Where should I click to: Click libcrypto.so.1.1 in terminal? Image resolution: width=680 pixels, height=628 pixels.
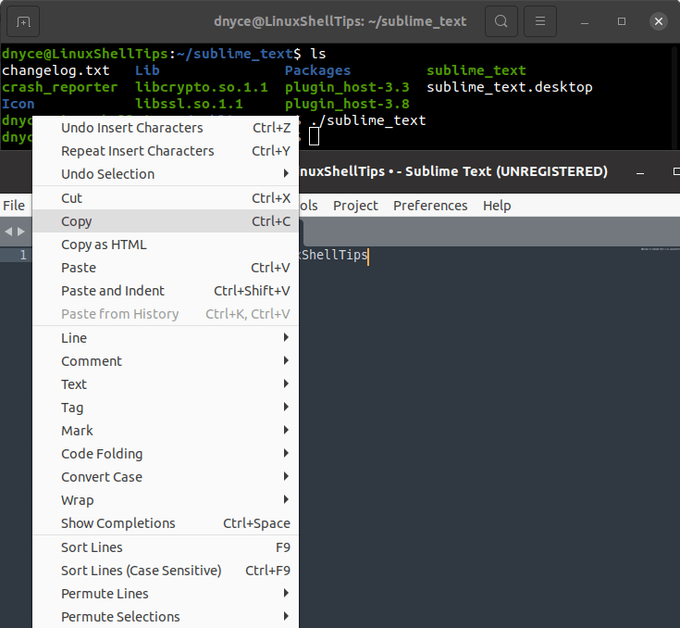click(x=202, y=87)
